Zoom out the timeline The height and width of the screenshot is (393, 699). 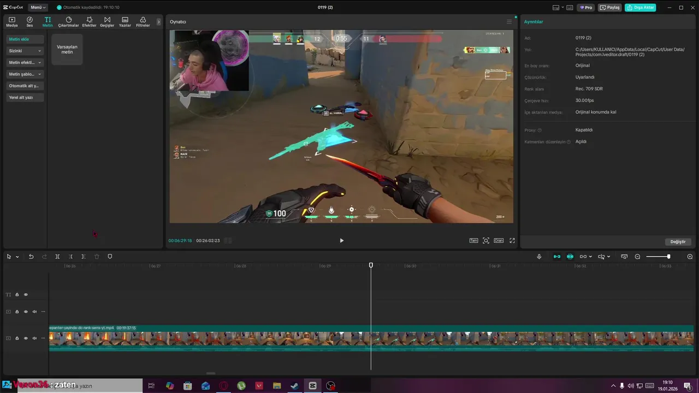637,257
